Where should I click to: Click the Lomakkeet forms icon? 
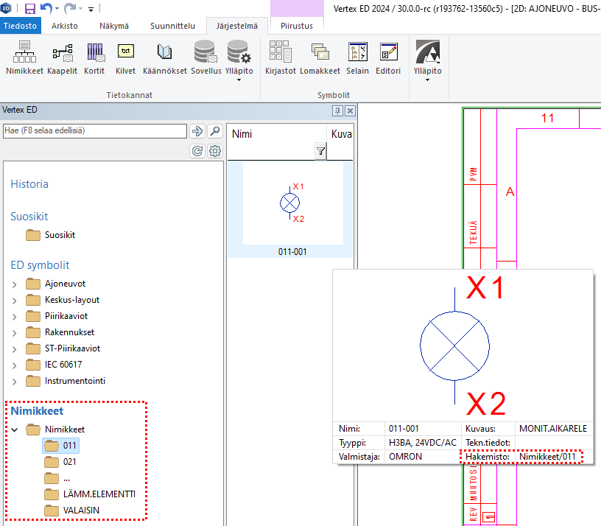coord(320,58)
